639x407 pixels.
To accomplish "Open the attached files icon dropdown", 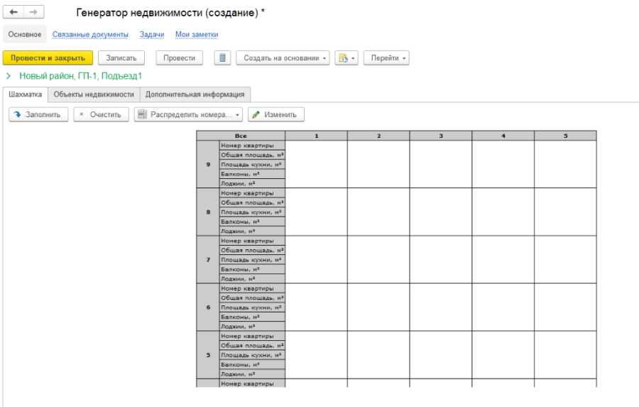I will [x=346, y=58].
